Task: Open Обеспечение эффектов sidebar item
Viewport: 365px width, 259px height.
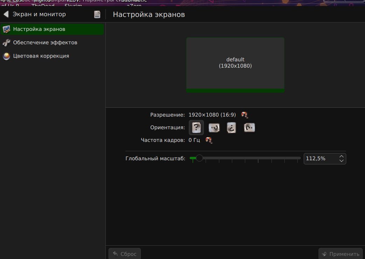Action: (x=52, y=43)
